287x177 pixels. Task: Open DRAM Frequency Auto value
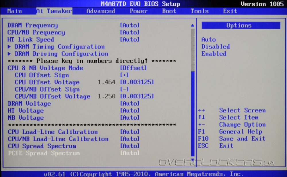pyautogui.click(x=130, y=25)
